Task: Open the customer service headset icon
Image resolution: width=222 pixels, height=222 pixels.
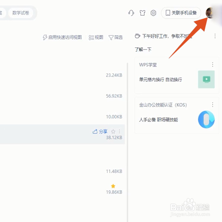Action: coord(131,13)
